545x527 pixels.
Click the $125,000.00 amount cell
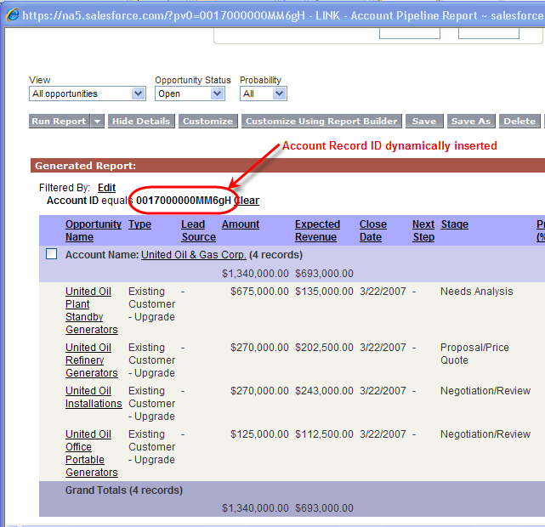tap(259, 434)
